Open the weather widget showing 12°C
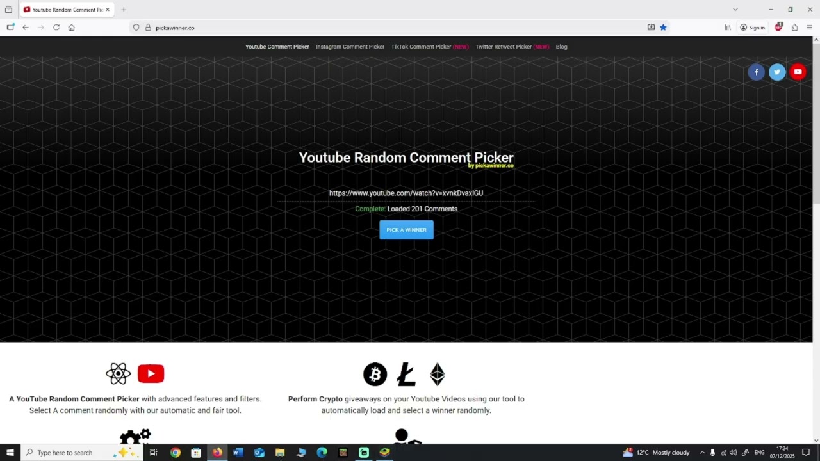Image resolution: width=820 pixels, height=461 pixels. click(656, 453)
